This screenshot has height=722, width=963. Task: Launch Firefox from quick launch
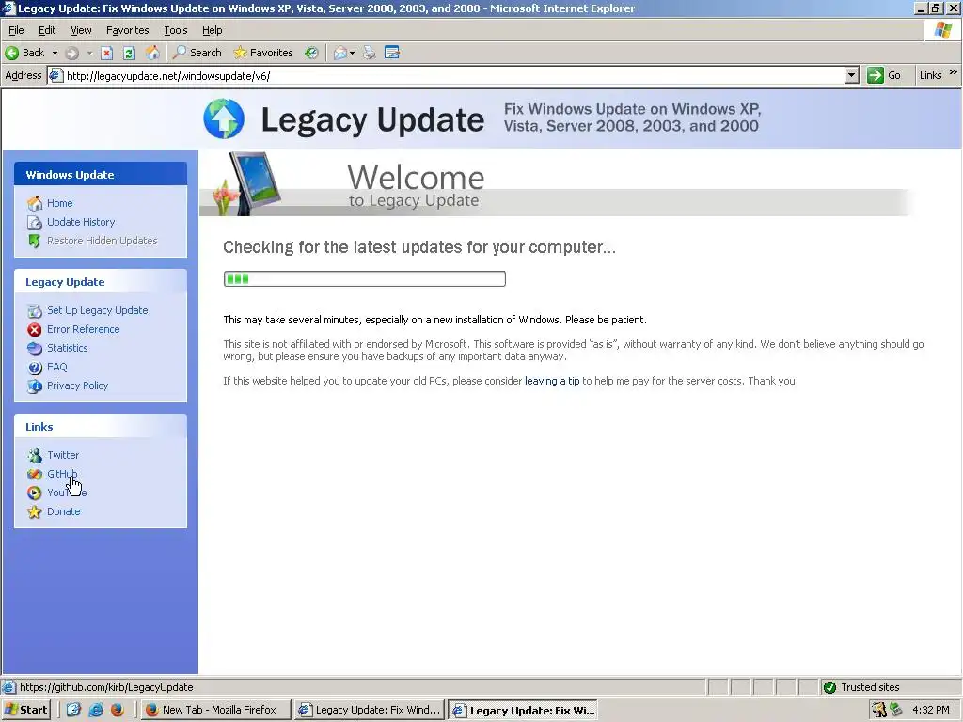[118, 710]
